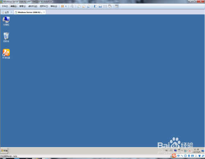Open the 虚拟机(M) menu

coord(33,6)
